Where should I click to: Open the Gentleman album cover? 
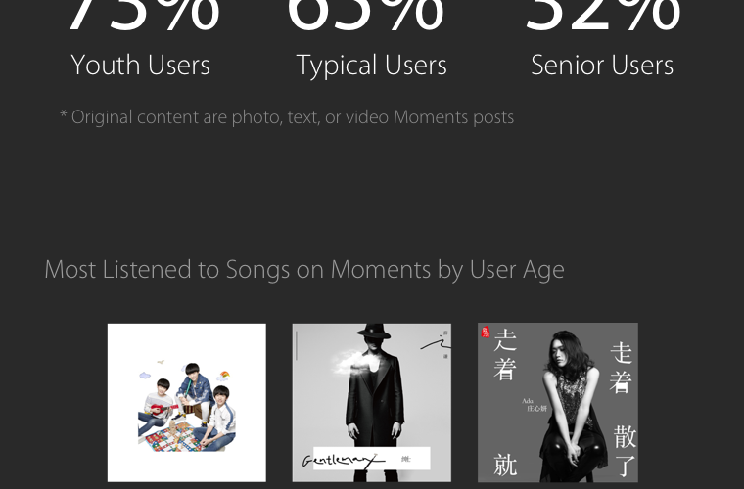tap(371, 402)
